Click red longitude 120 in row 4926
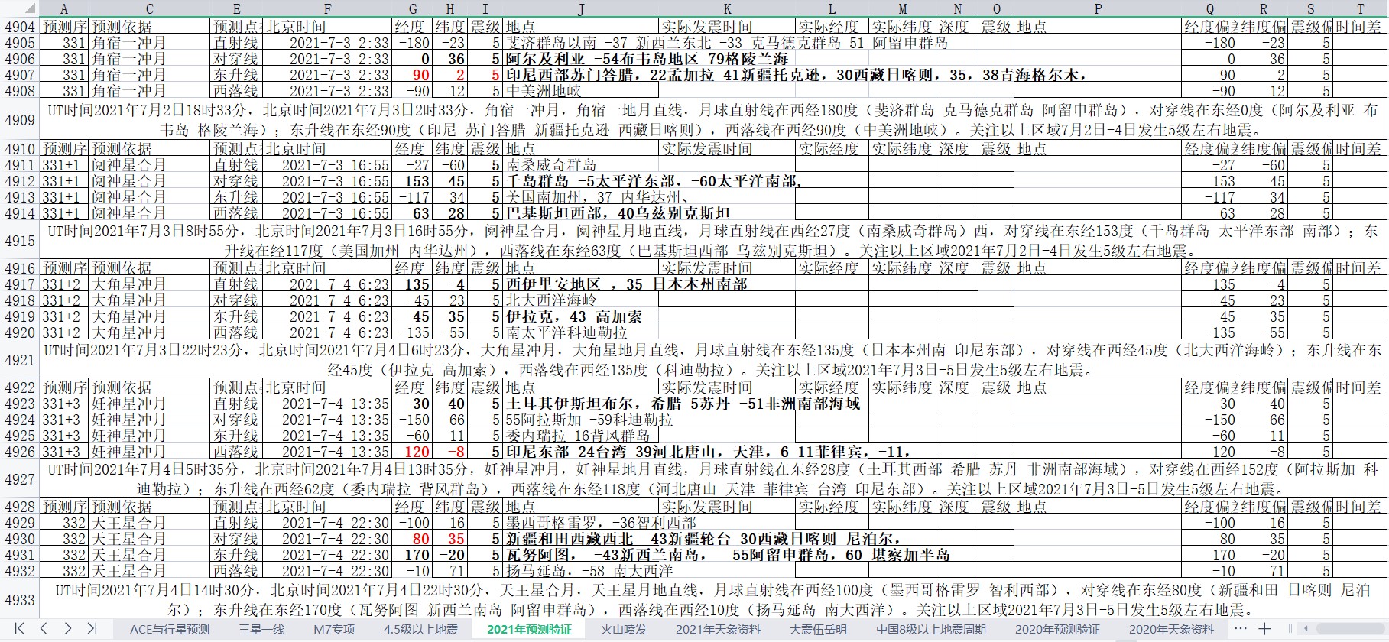 tap(413, 452)
